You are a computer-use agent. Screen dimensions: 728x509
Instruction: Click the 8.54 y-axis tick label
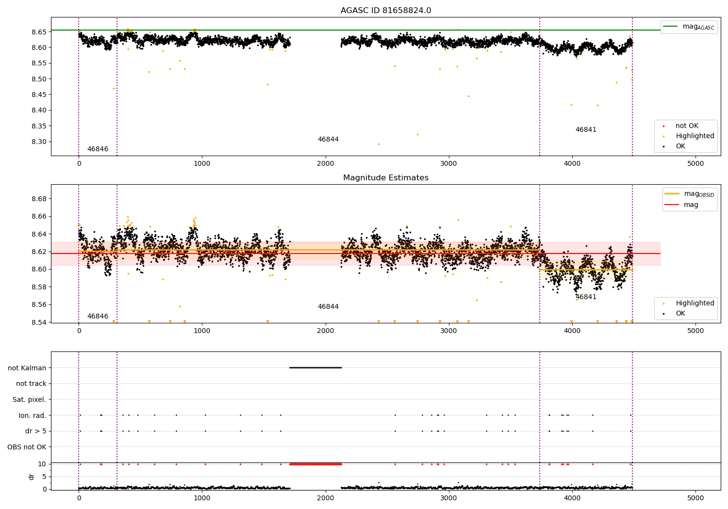39,322
